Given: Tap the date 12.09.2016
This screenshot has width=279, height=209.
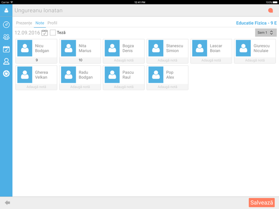Looking at the screenshot, I should [27, 33].
